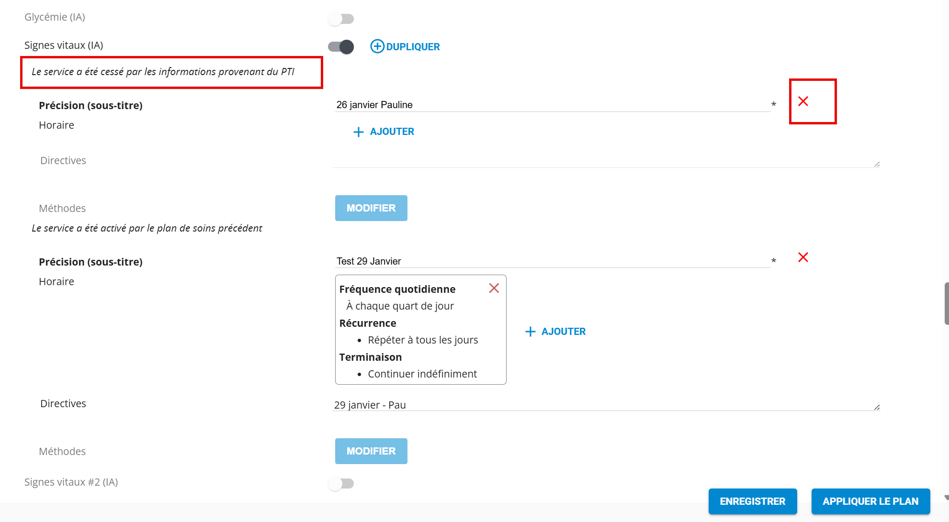This screenshot has width=949, height=522.
Task: Click the Dupliquer plus-circle icon
Action: tap(377, 46)
